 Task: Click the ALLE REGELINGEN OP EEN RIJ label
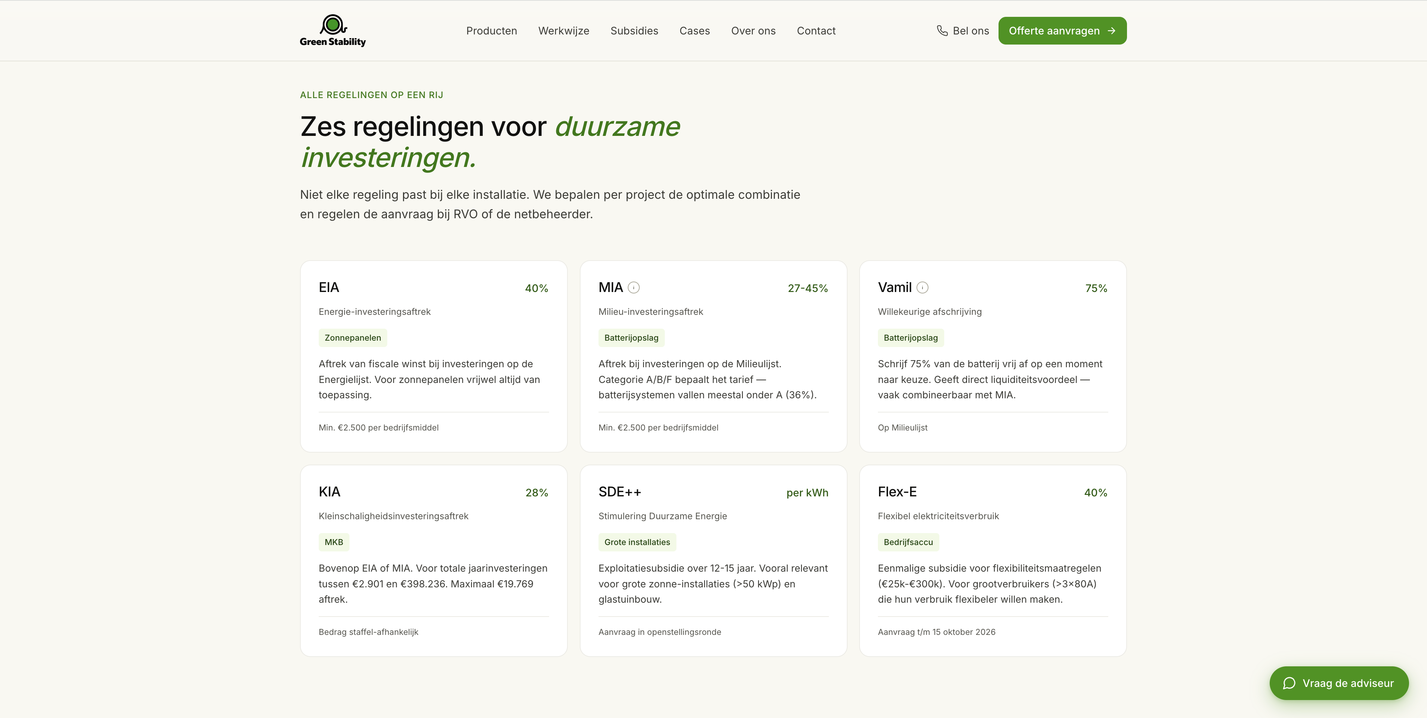(x=372, y=95)
